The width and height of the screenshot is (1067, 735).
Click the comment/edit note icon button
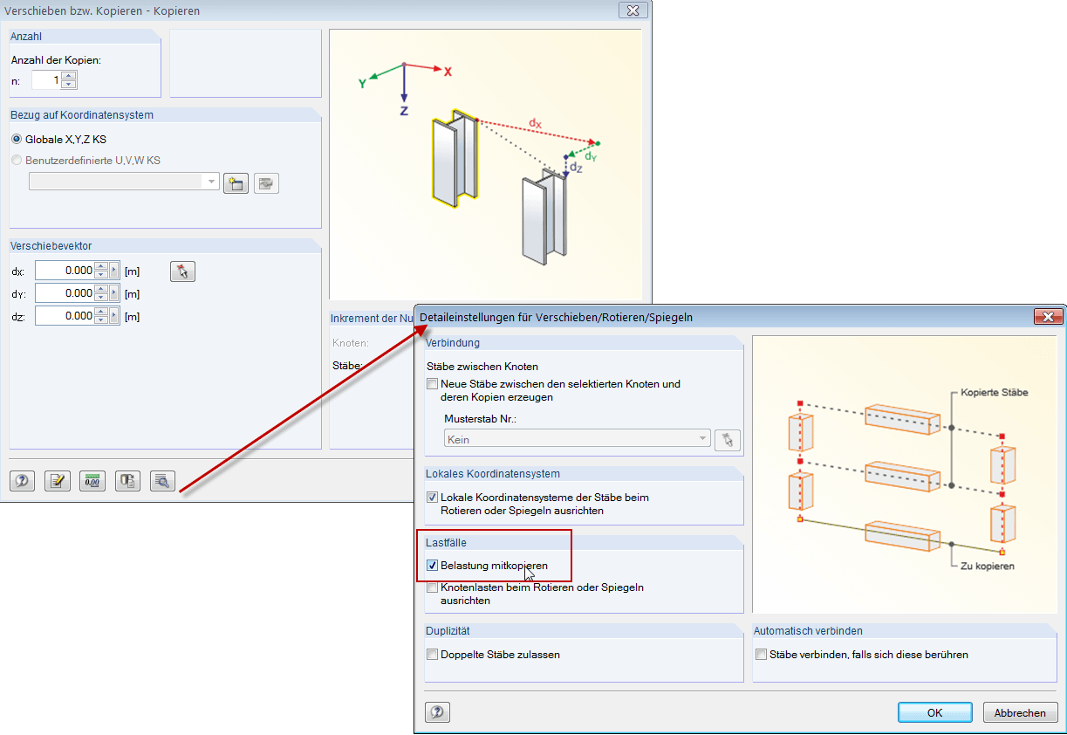[58, 480]
